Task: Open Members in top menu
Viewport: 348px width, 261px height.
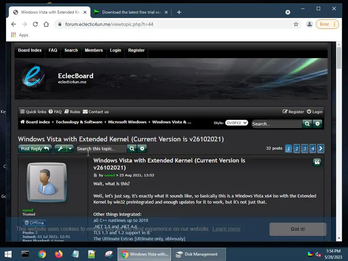Action: 94,50
